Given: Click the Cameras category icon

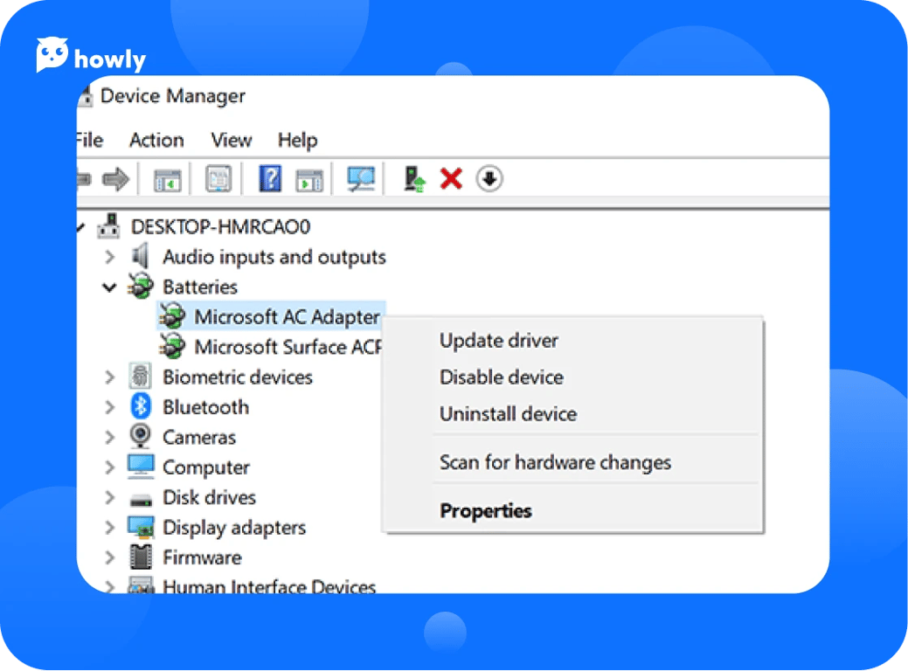Looking at the screenshot, I should 141,437.
